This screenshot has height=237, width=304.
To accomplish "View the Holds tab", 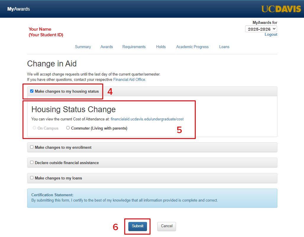I will click(x=161, y=47).
